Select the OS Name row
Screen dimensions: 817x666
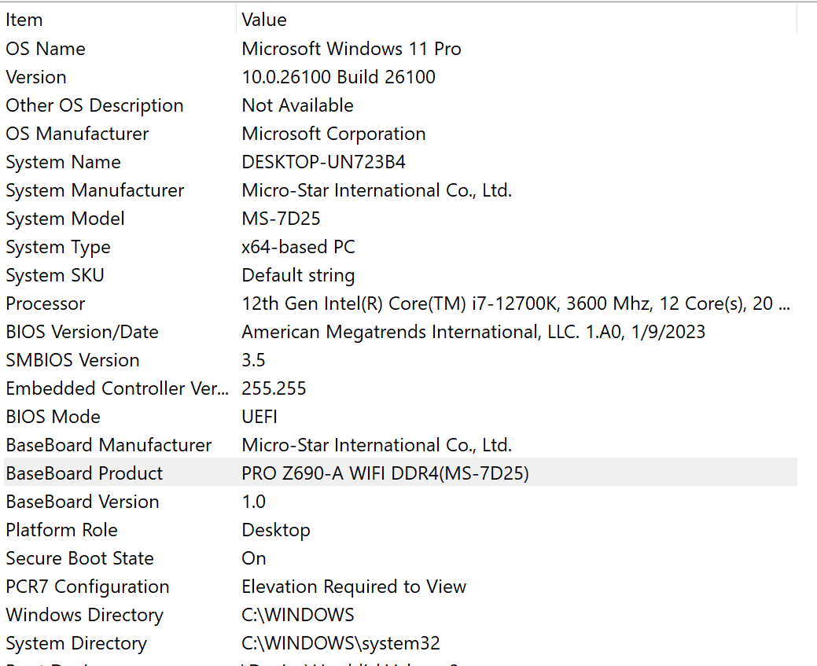click(46, 49)
